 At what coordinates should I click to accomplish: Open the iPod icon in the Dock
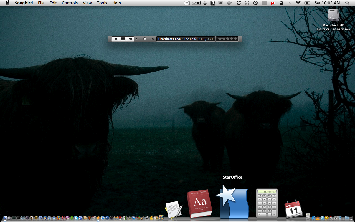[308, 216]
